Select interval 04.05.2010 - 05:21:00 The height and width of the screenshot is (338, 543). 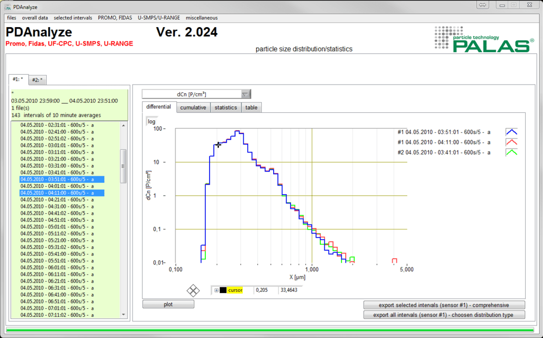tap(57, 240)
